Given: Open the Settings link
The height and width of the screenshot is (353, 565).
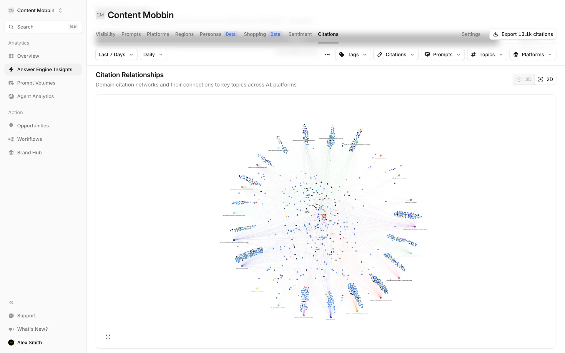Looking at the screenshot, I should click(x=471, y=34).
